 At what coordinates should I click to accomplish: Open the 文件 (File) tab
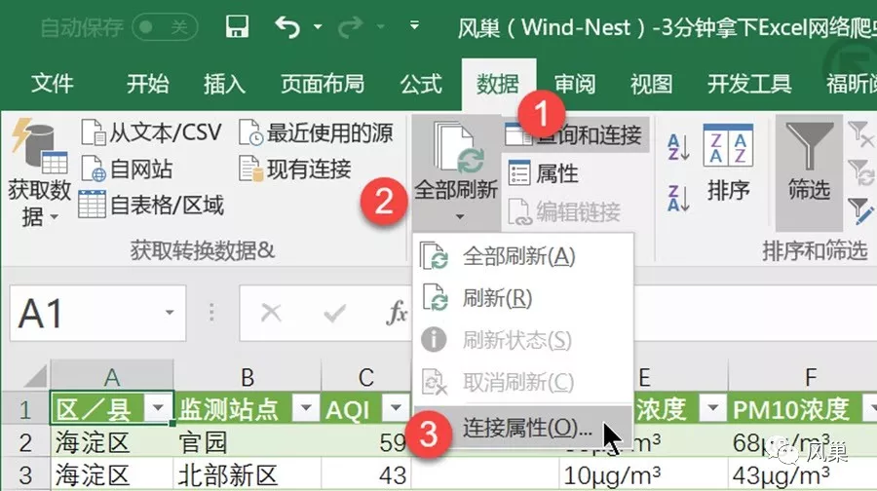[x=52, y=84]
